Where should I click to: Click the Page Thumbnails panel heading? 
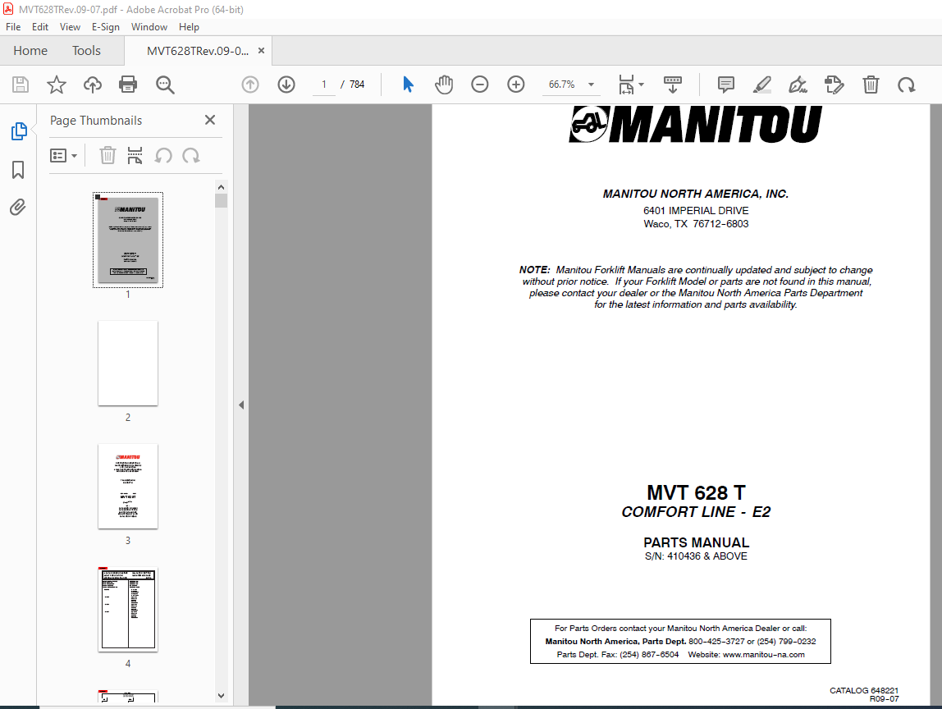click(x=96, y=121)
